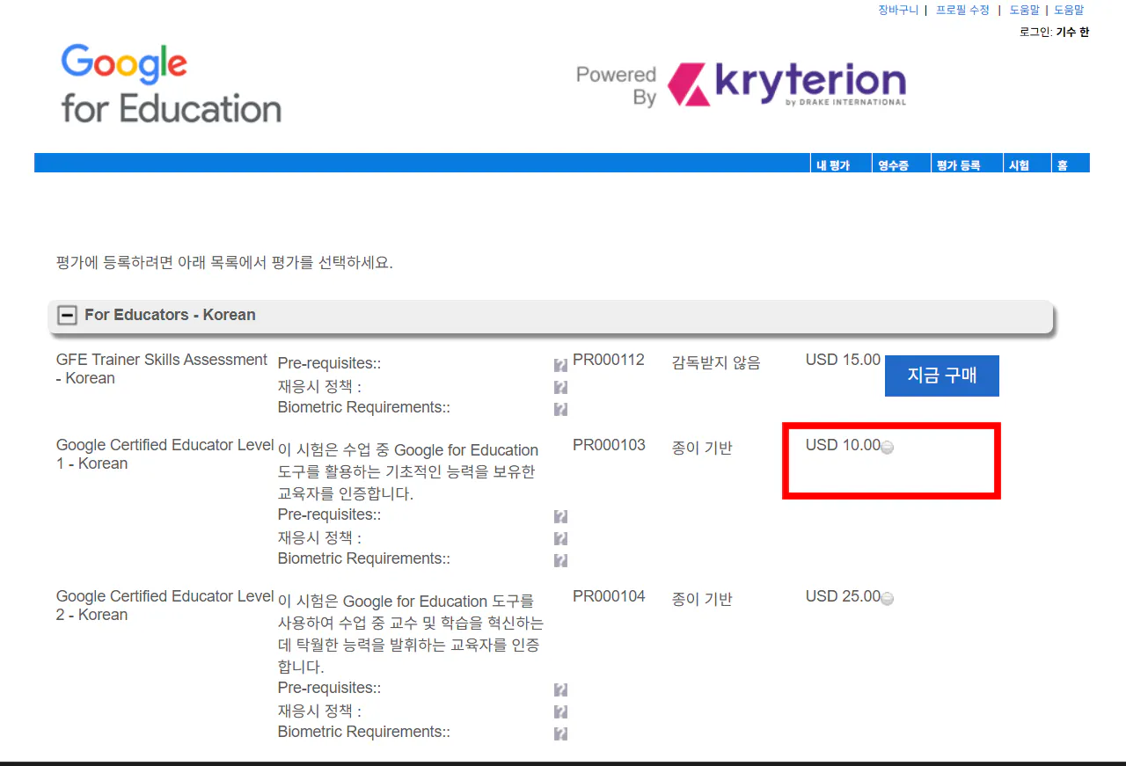This screenshot has height=766, width=1126.
Task: Select GFE Trainer Skills Assessment - Korean title
Action: (x=162, y=368)
